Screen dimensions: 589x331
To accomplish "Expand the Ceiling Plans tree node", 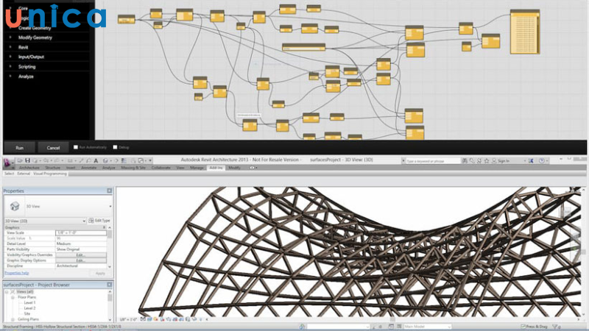I will 13,319.
